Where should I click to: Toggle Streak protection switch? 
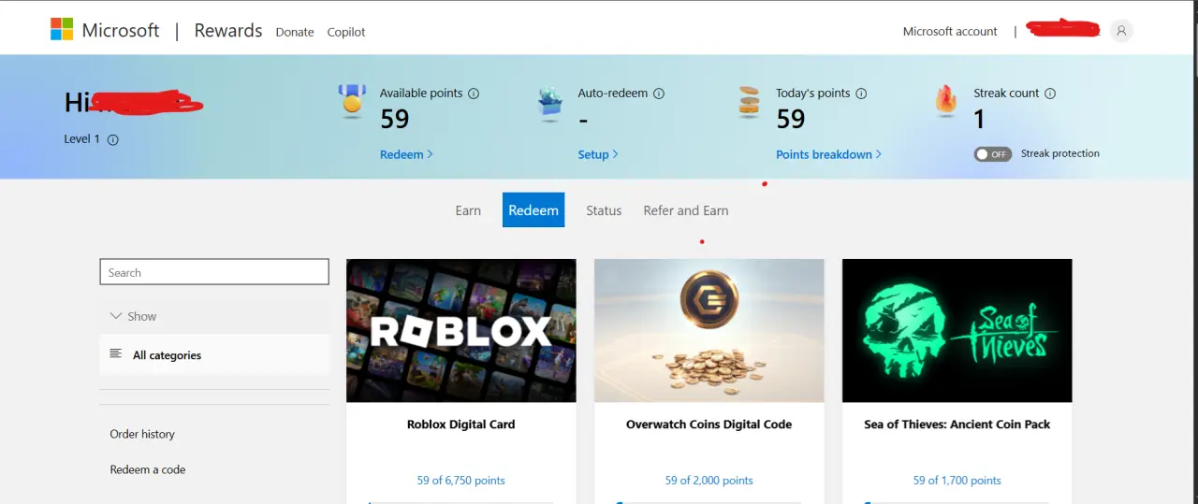[x=993, y=154]
